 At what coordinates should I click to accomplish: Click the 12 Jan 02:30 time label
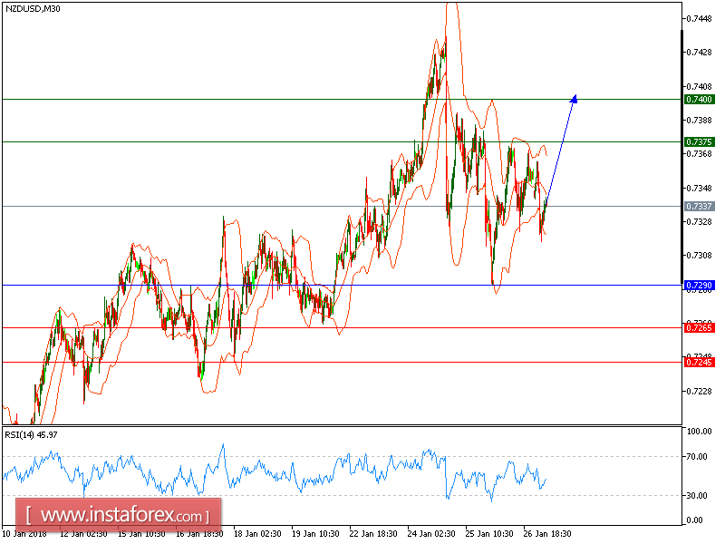[x=83, y=534]
